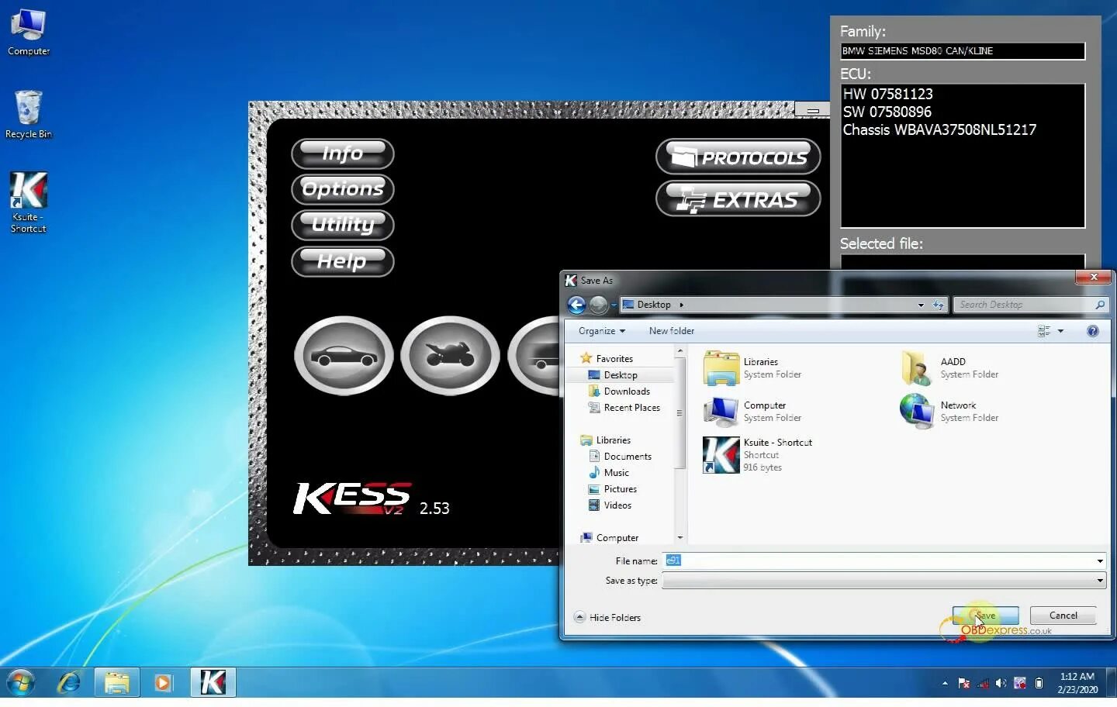The height and width of the screenshot is (707, 1117).
Task: Open Ksuite Shortcut on the desktop
Action: pyautogui.click(x=29, y=203)
